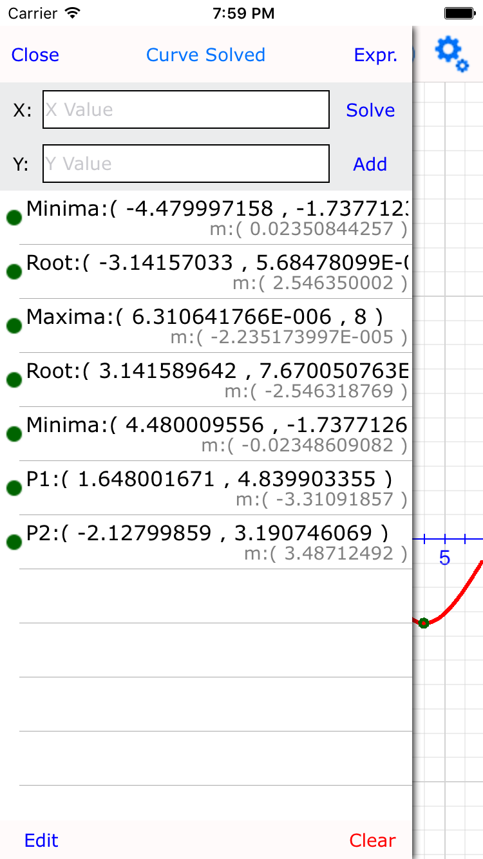This screenshot has width=483, height=859.
Task: Tap the Wi-Fi icon in status bar
Action: click(x=73, y=13)
